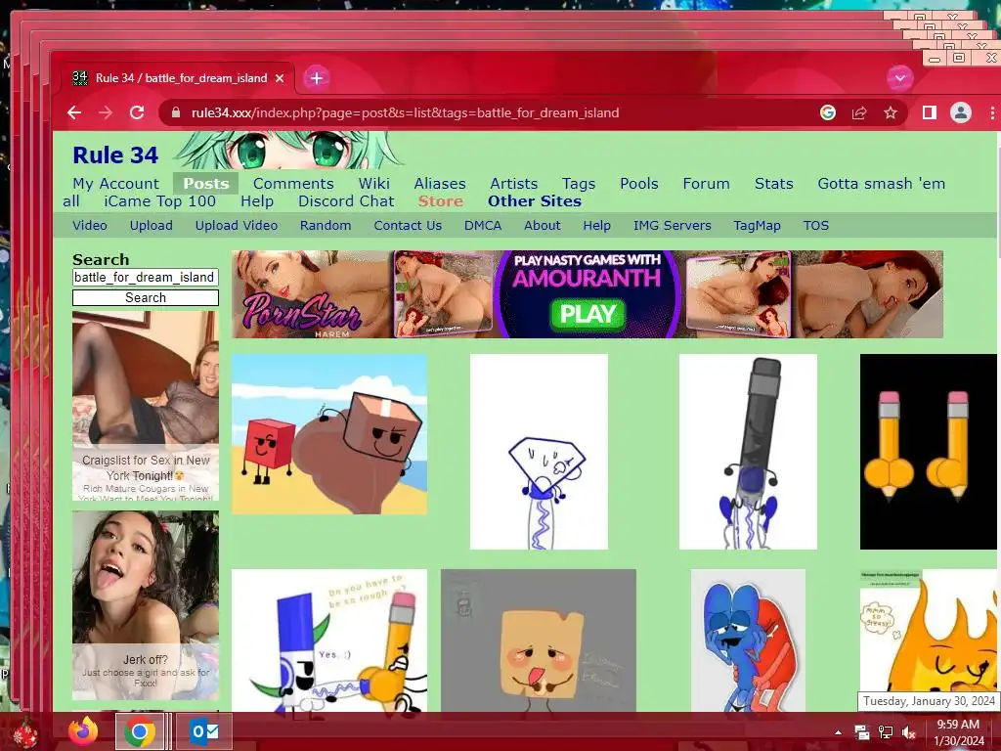Open the About link
The height and width of the screenshot is (751, 1001).
542,226
